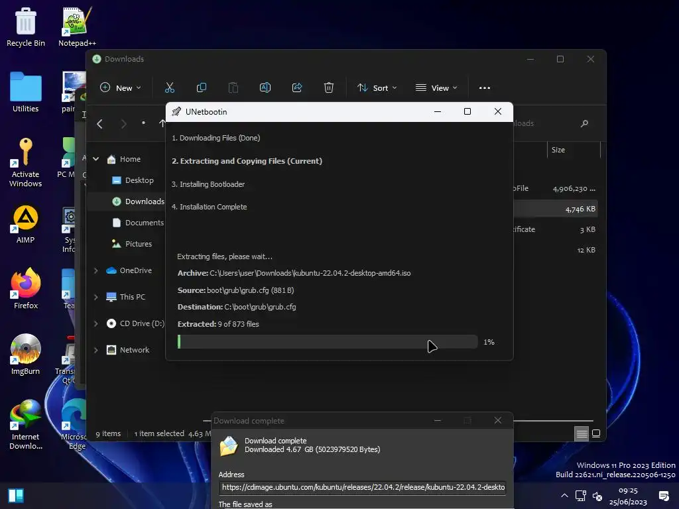
Task: Select Network in the navigation pane
Action: (x=128, y=350)
